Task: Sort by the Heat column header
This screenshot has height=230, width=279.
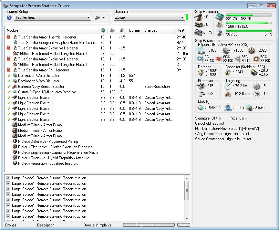Action: click(182, 30)
